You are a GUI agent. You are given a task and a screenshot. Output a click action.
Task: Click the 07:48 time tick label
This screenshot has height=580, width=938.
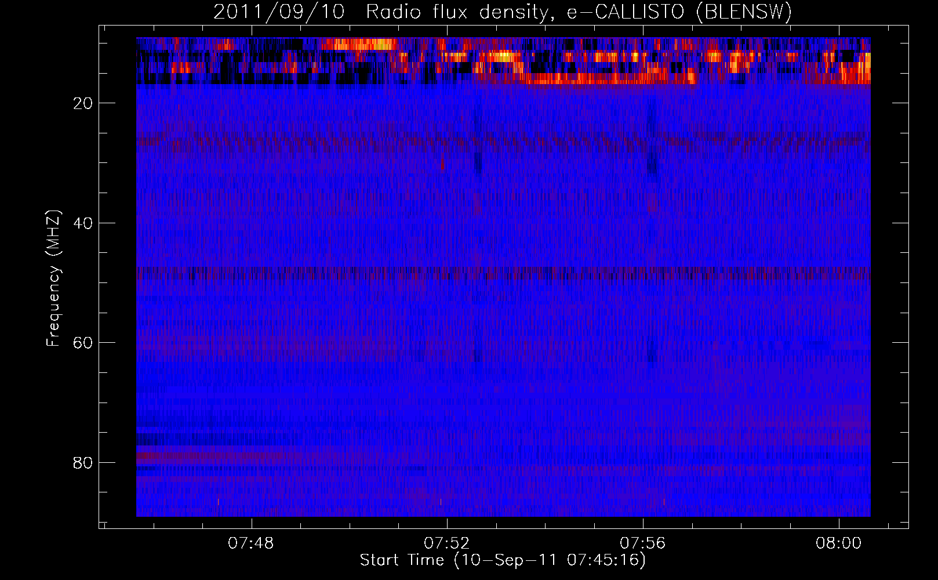pyautogui.click(x=251, y=543)
